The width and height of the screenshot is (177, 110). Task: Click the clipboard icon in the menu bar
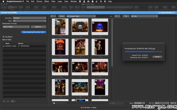(92, 1)
